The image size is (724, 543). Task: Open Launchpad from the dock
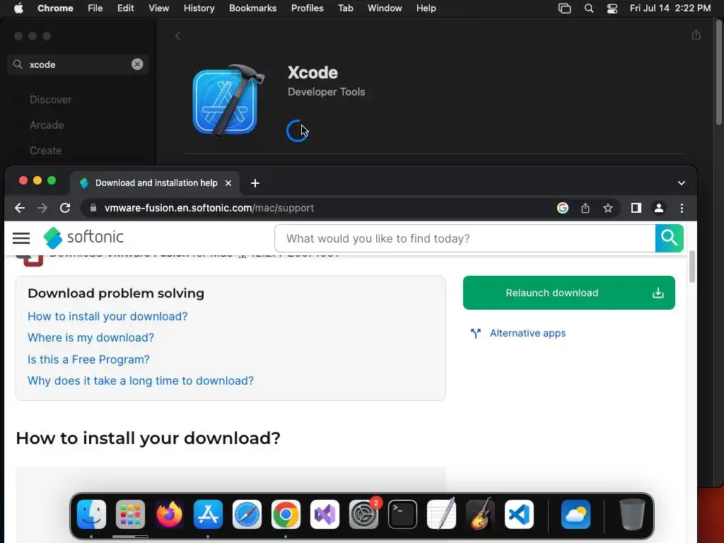[130, 514]
